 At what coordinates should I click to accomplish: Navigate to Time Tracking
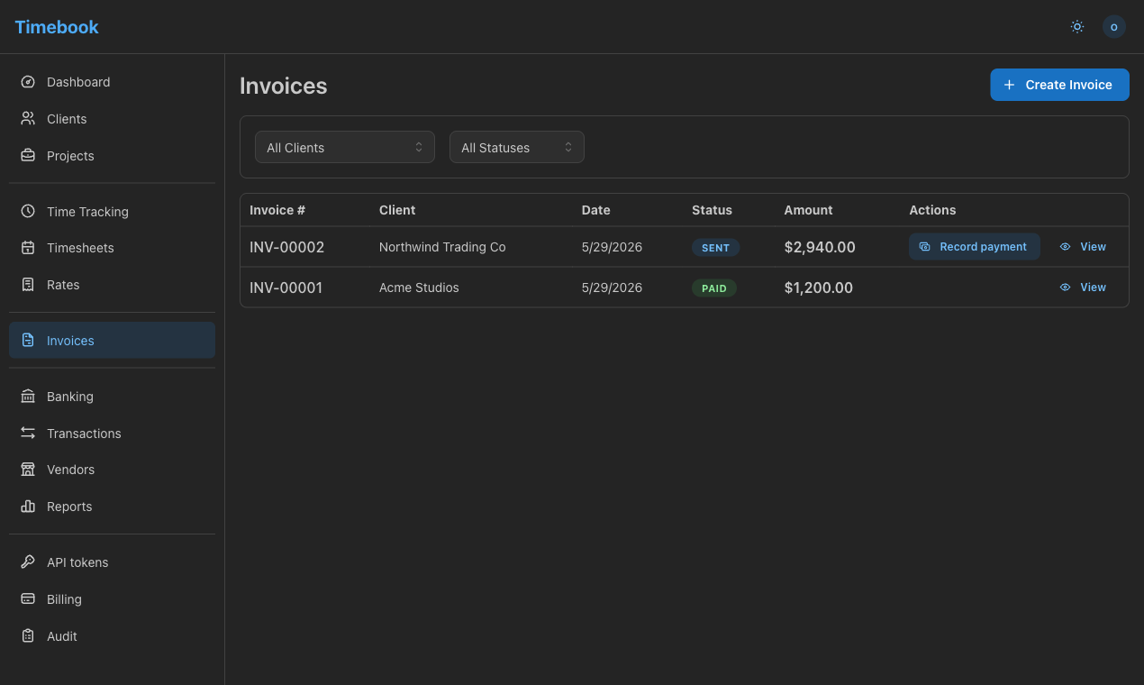point(112,212)
